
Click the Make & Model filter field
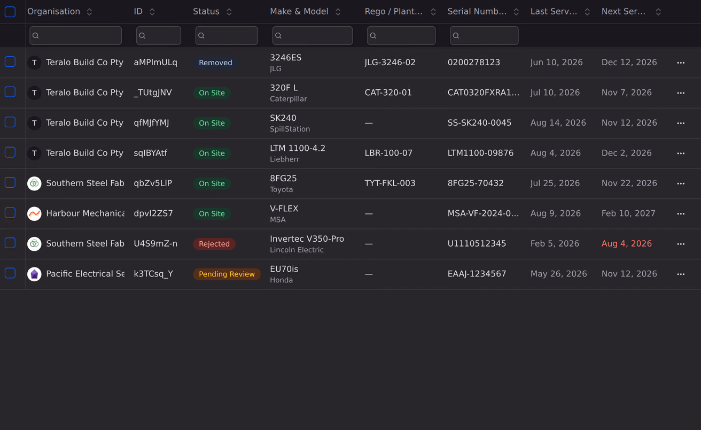pos(313,35)
